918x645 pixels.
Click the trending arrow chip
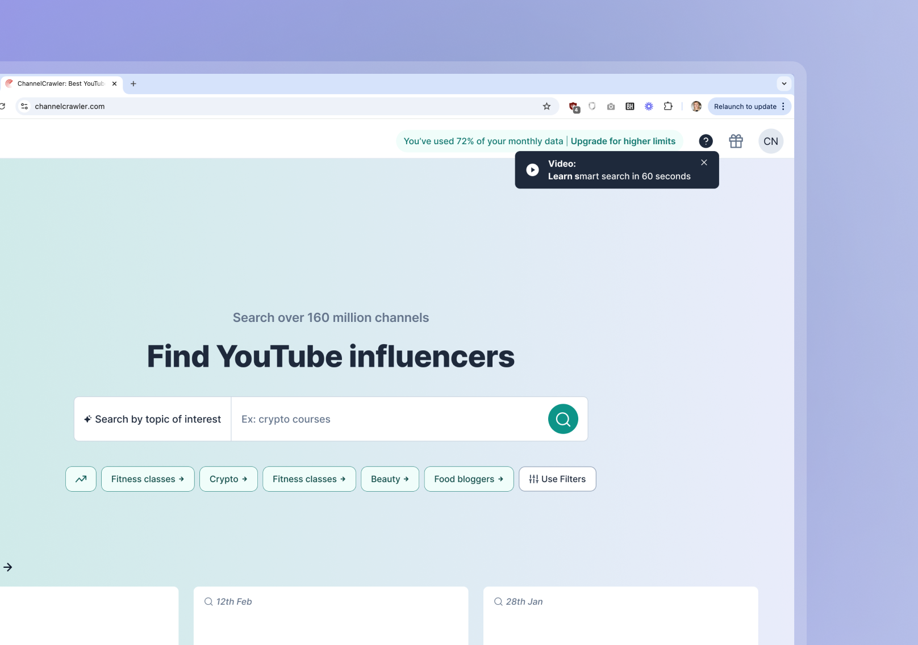[81, 479]
